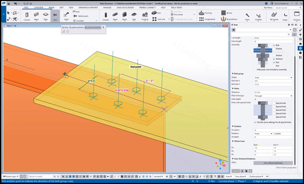This screenshot has height=184, width=304.
Task: Enable top Washer checkbox under Bolt
Action: [274, 49]
